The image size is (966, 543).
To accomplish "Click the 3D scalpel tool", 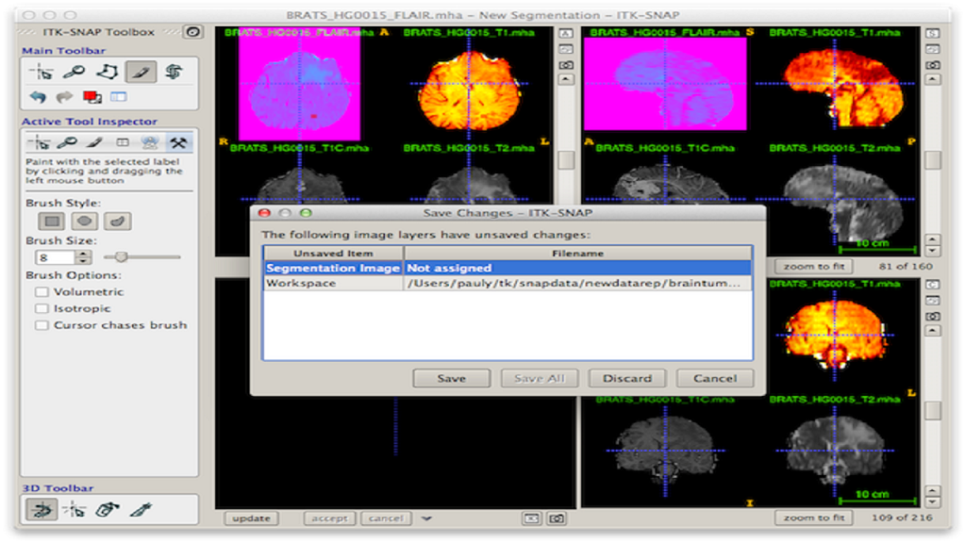I will (x=141, y=510).
